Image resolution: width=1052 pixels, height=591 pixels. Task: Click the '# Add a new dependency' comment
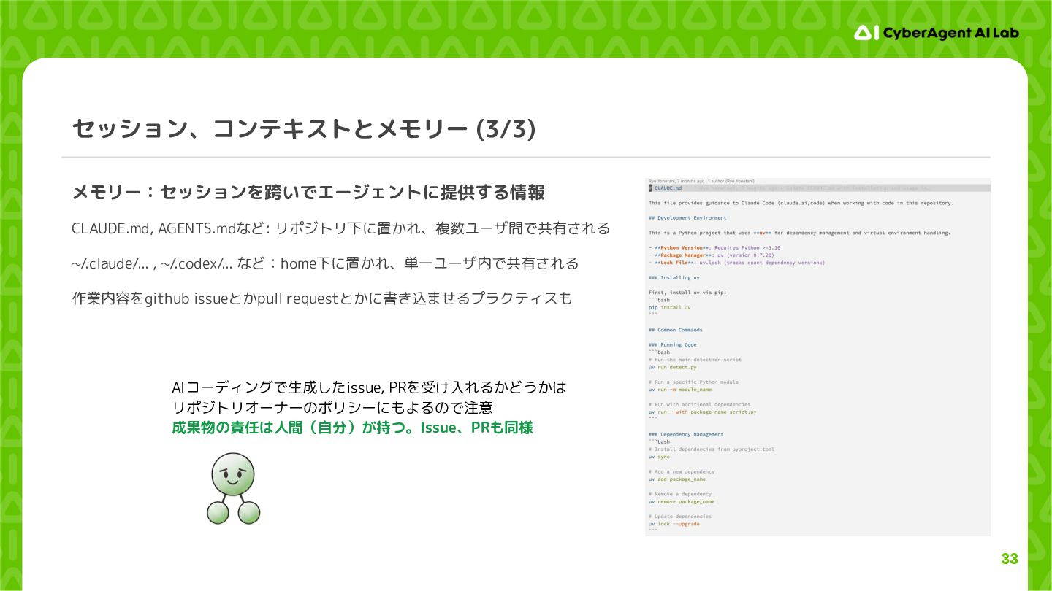[x=682, y=471]
